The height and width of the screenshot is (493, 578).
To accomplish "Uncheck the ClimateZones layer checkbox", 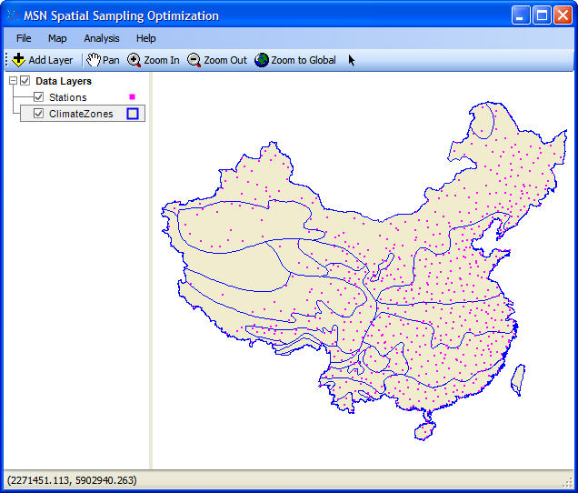I will pyautogui.click(x=38, y=114).
